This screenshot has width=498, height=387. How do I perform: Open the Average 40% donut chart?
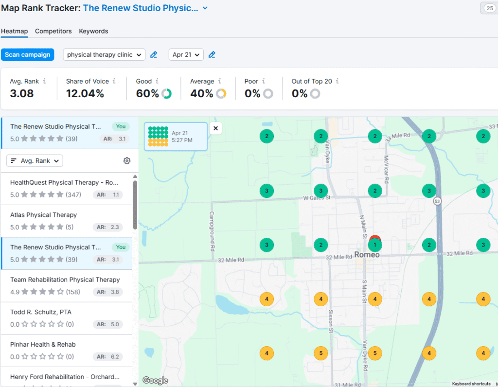221,94
